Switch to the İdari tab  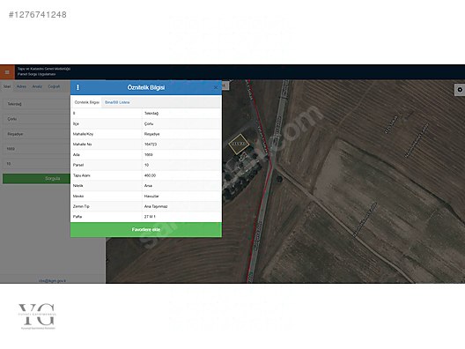pos(7,86)
